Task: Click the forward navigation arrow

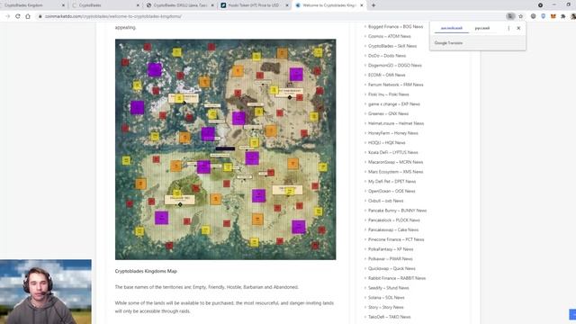Action: 8,16
